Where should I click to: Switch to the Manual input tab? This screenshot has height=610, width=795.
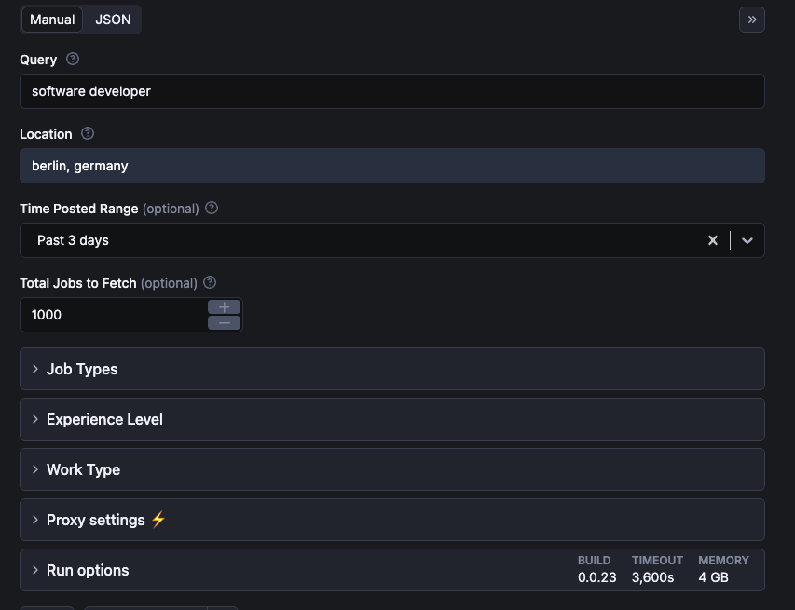tap(52, 20)
